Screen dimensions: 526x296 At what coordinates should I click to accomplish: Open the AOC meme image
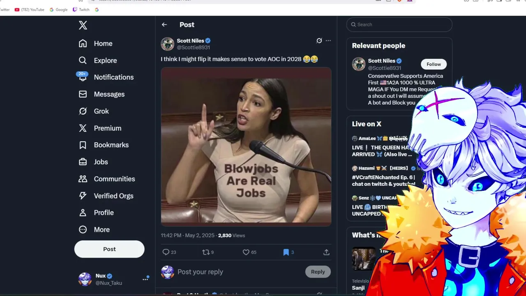pyautogui.click(x=246, y=147)
